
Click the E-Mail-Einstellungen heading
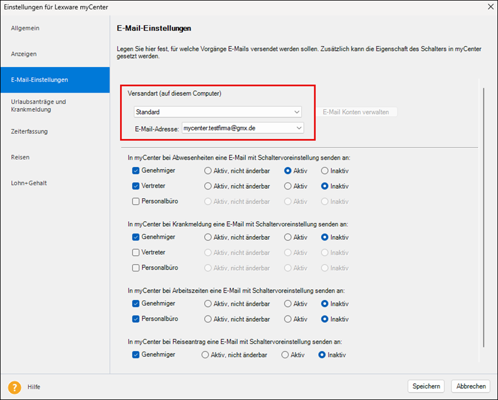point(154,28)
